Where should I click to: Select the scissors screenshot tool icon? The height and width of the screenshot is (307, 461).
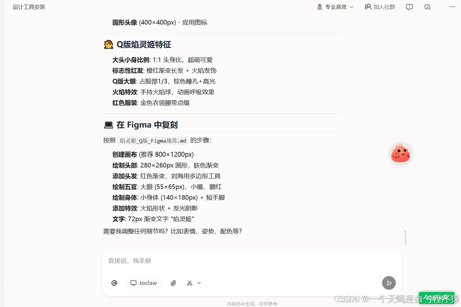(x=189, y=283)
